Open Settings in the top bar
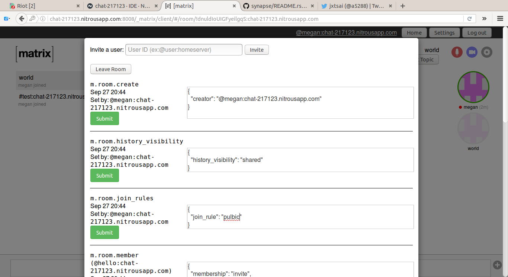 444,33
